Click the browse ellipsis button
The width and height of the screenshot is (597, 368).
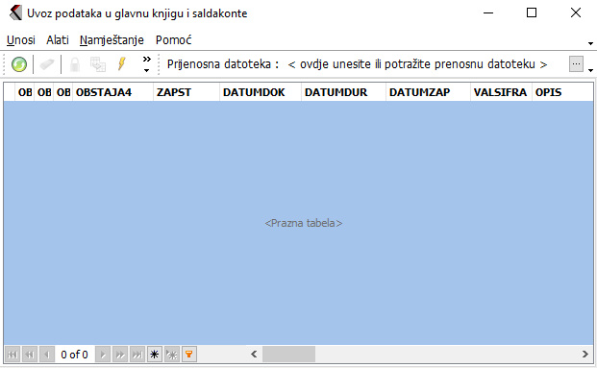pos(576,64)
